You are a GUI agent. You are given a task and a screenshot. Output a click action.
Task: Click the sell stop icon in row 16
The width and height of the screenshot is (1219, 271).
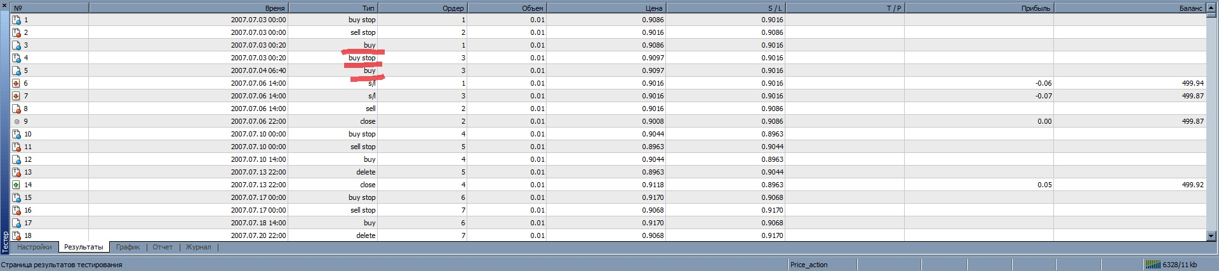coord(17,210)
